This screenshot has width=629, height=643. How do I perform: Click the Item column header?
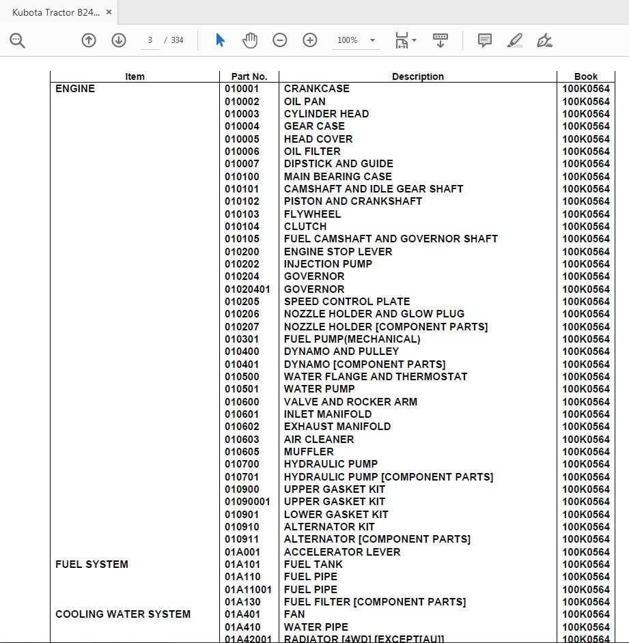click(x=135, y=76)
